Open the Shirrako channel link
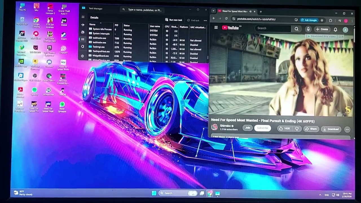 pos(225,126)
